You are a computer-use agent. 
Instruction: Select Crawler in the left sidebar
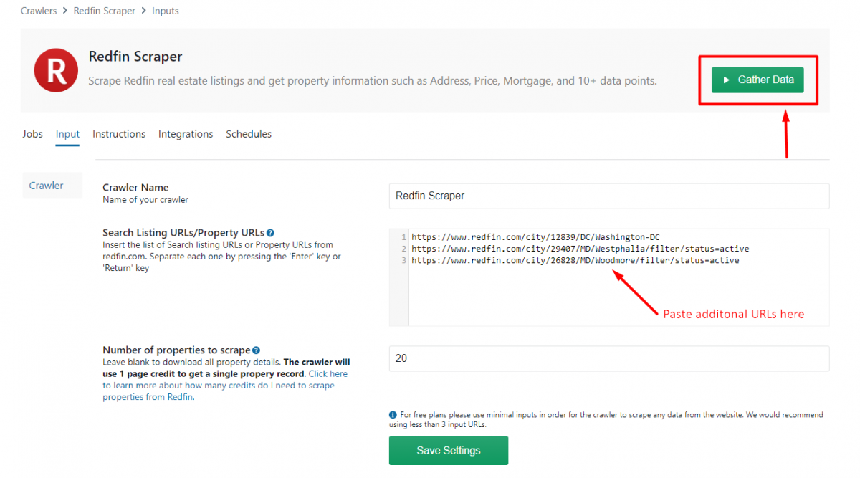[46, 185]
